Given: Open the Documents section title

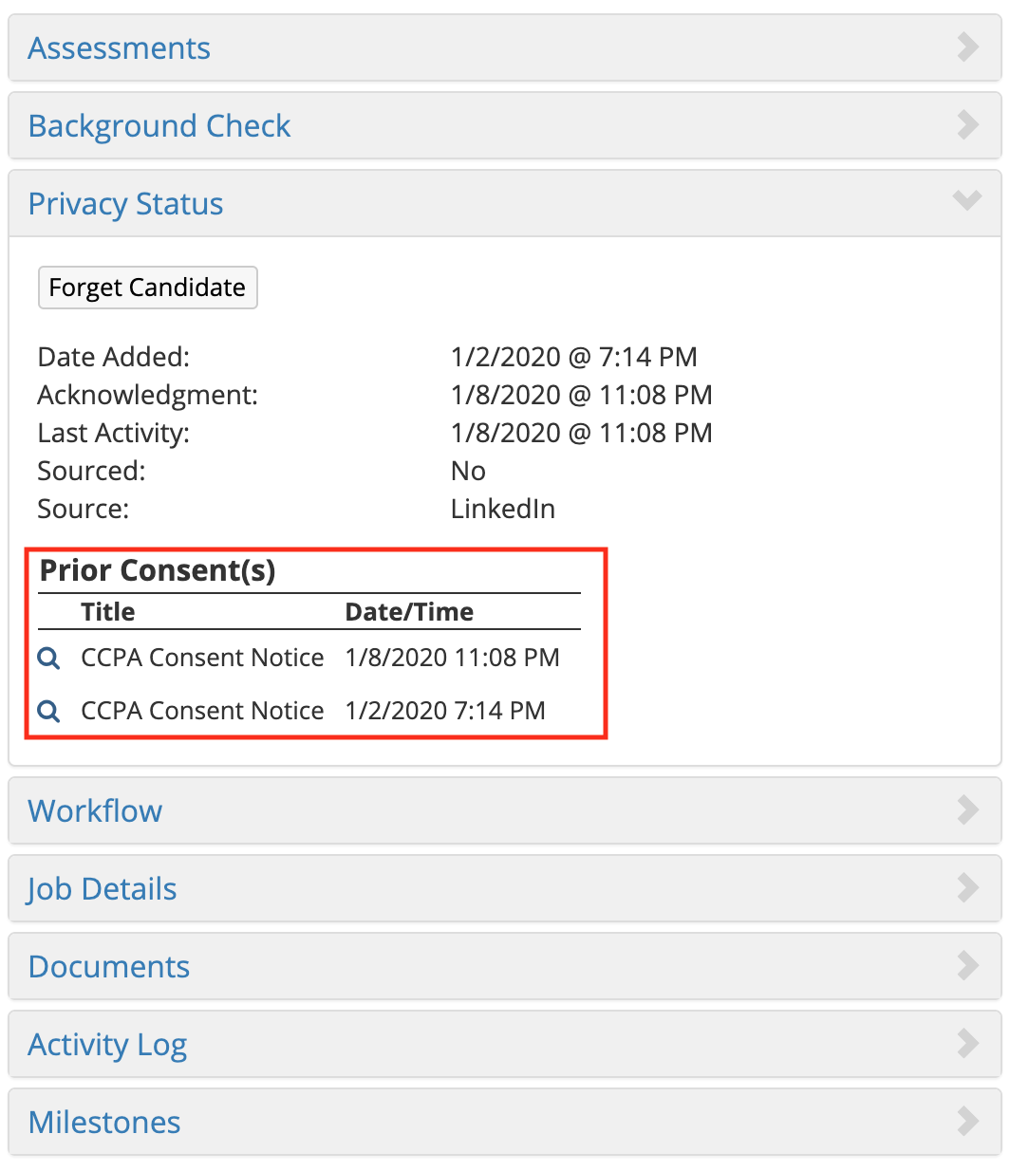Looking at the screenshot, I should tap(109, 967).
